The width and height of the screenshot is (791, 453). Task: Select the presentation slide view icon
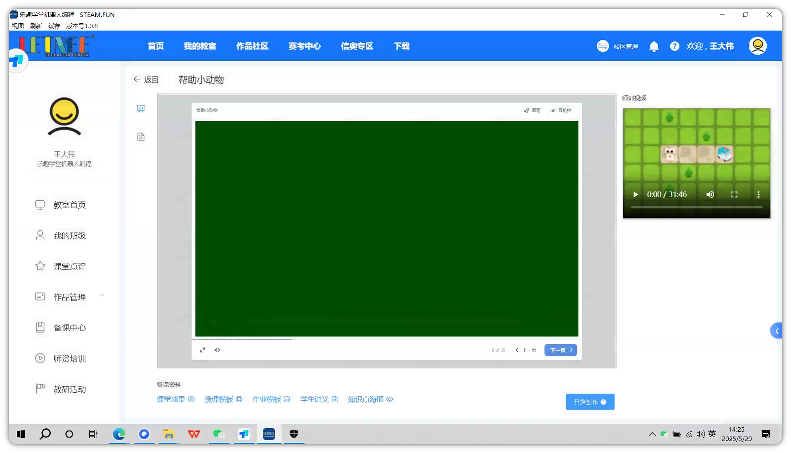click(x=141, y=109)
